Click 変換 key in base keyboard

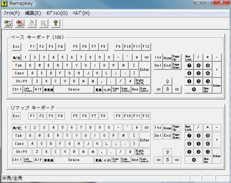pyautogui.click(x=99, y=89)
